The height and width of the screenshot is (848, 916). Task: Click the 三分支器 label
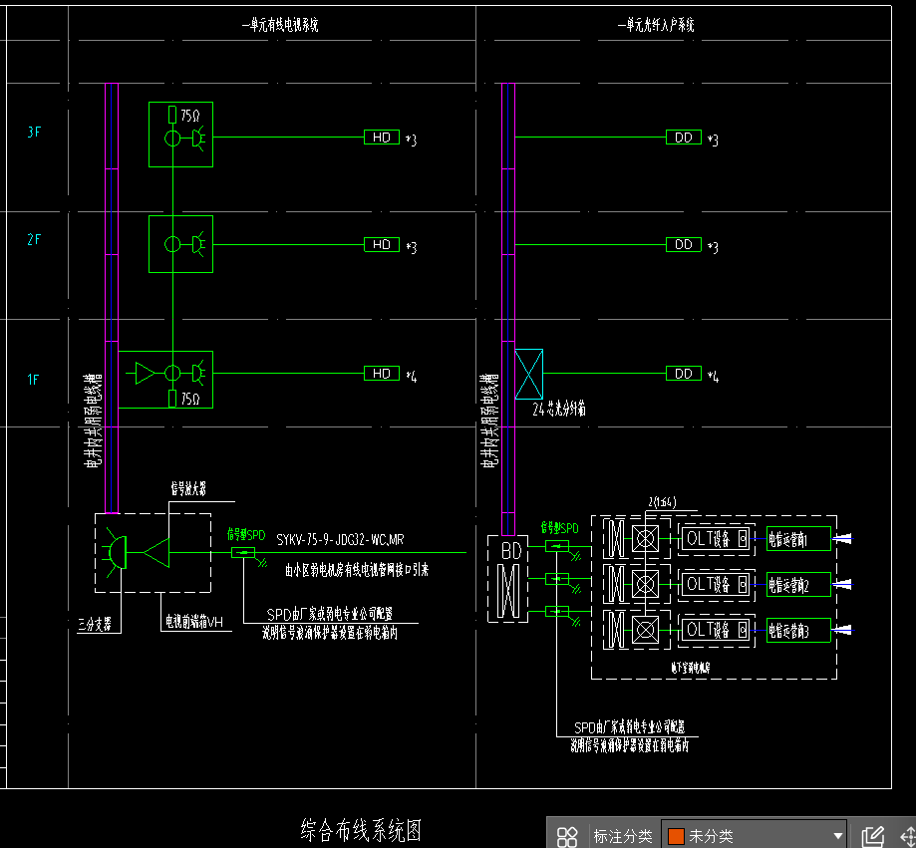point(95,625)
